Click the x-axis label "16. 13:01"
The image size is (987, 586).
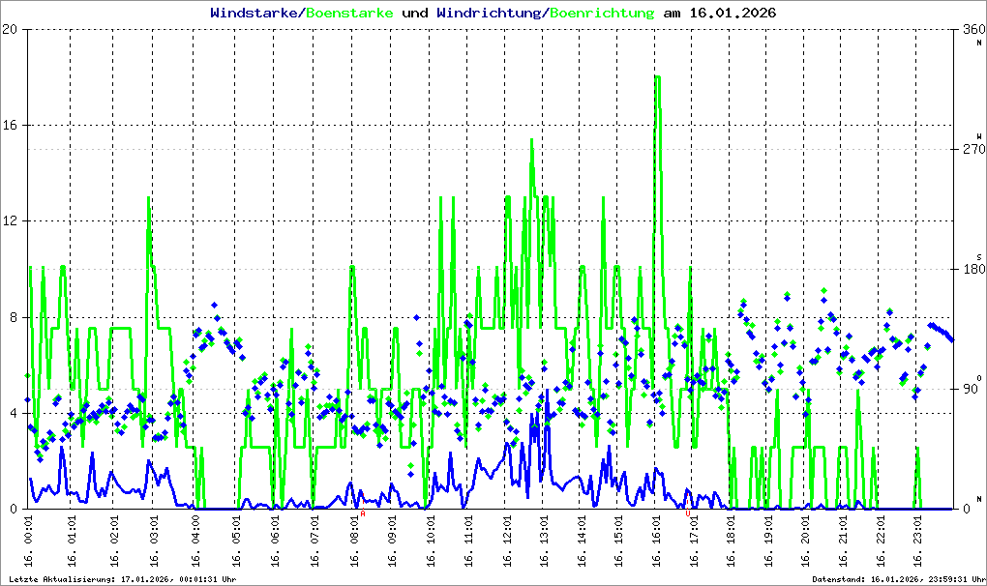coord(543,542)
